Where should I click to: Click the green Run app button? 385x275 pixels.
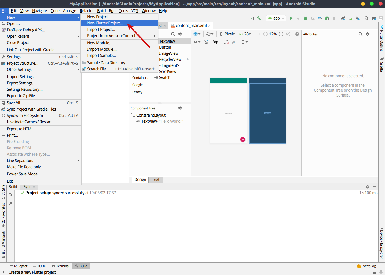291,18
